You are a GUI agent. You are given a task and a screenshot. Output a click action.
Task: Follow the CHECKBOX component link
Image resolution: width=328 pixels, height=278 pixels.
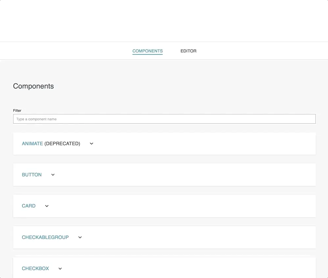[35, 268]
